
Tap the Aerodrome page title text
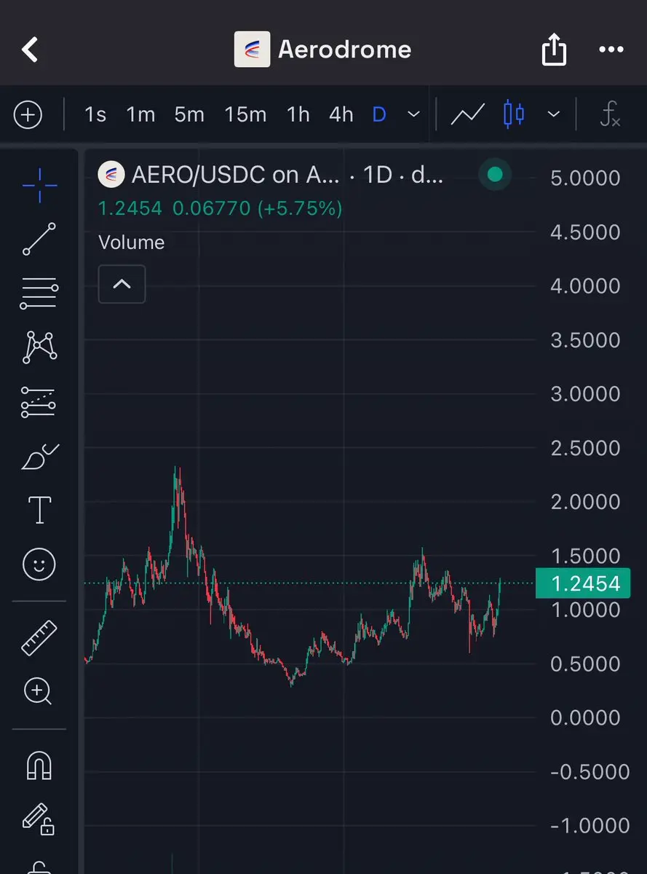coord(344,50)
